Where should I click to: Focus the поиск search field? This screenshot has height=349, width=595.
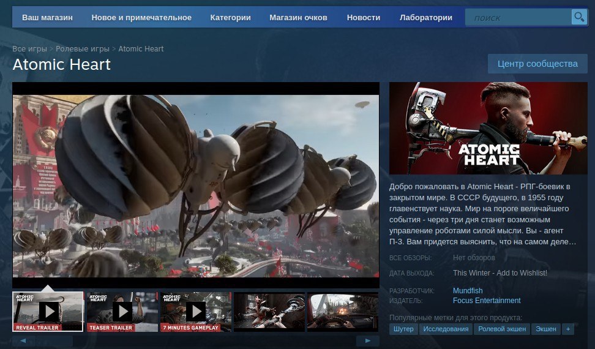click(x=518, y=17)
